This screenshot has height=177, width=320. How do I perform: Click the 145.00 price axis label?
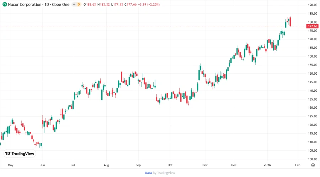coord(313,82)
